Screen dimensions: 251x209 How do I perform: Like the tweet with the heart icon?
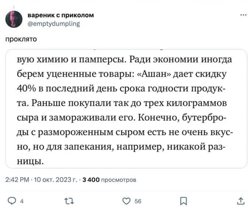[127, 201]
